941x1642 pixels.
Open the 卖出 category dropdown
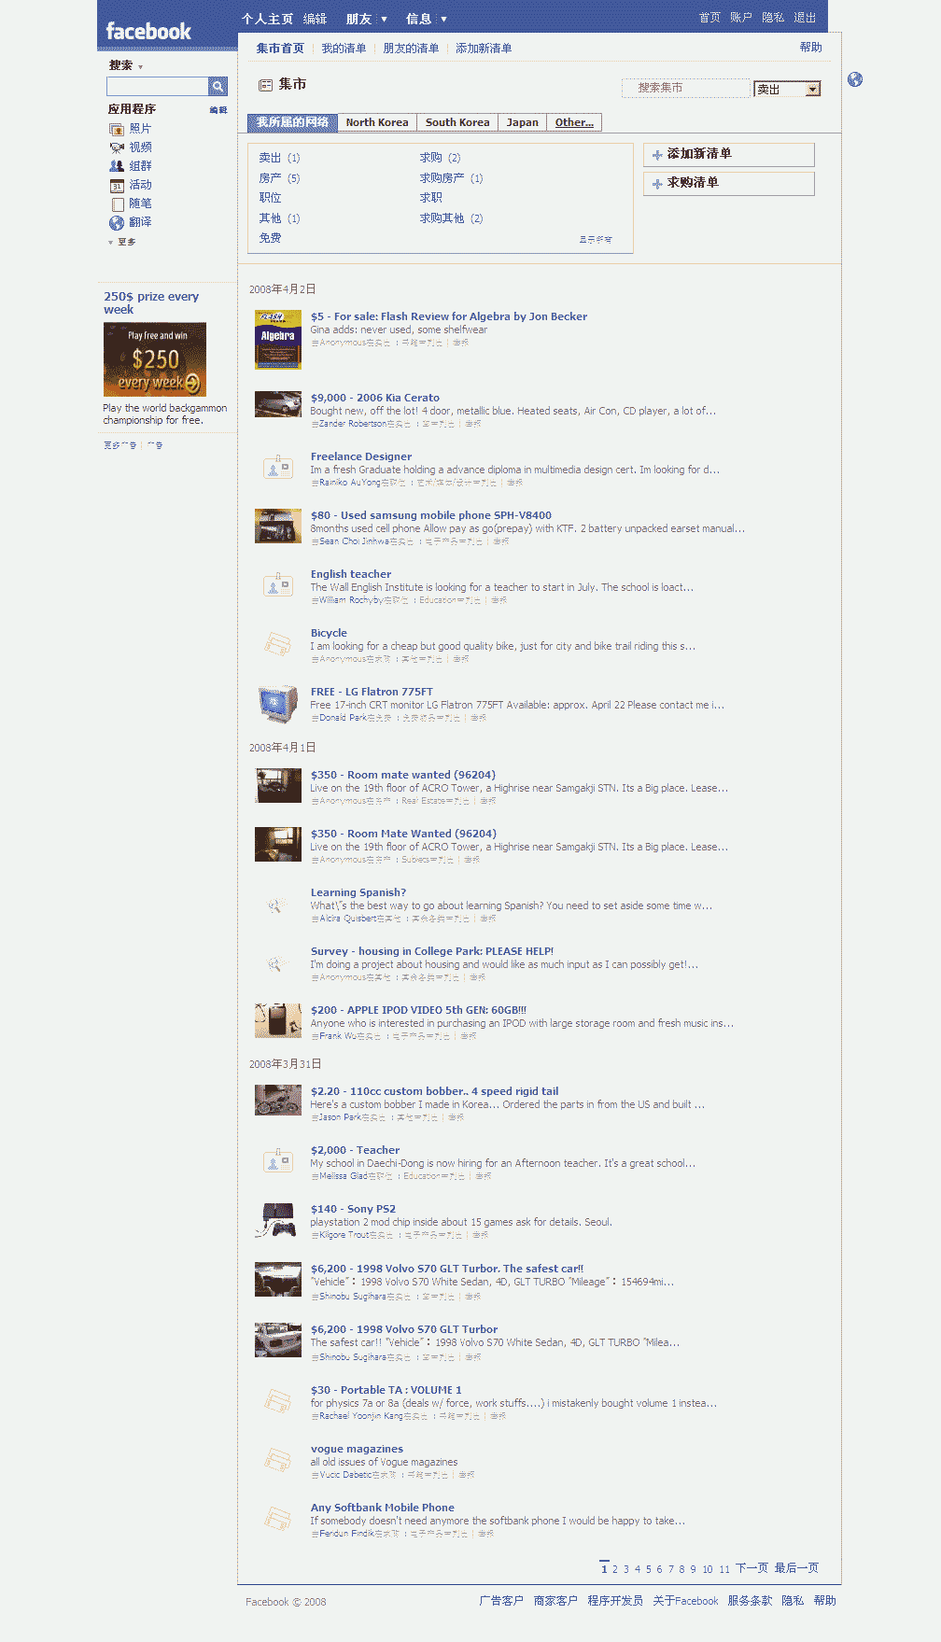point(787,89)
